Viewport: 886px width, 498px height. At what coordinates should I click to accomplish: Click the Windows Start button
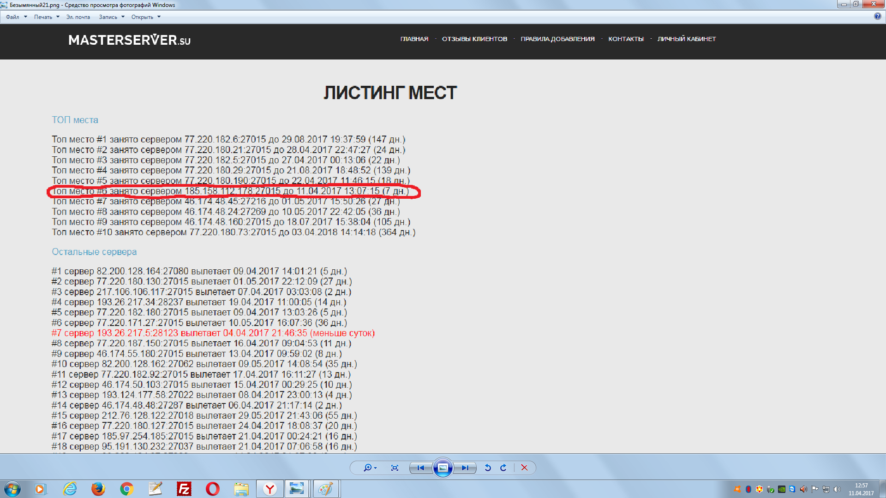(12, 489)
